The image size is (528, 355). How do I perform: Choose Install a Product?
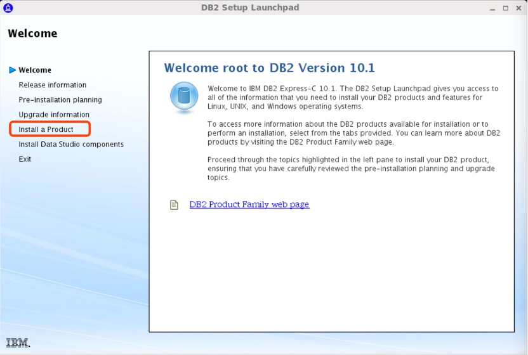(x=46, y=129)
